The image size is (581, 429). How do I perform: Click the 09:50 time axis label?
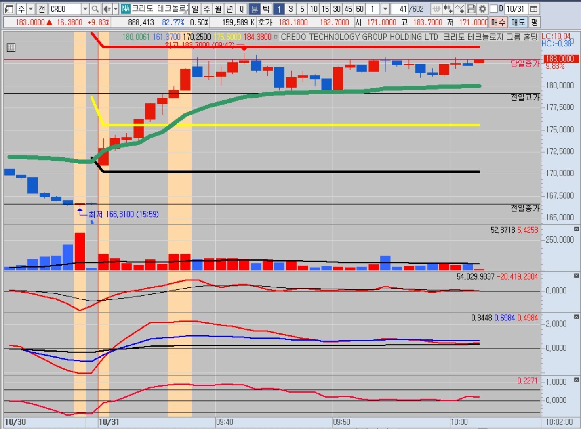(x=341, y=422)
